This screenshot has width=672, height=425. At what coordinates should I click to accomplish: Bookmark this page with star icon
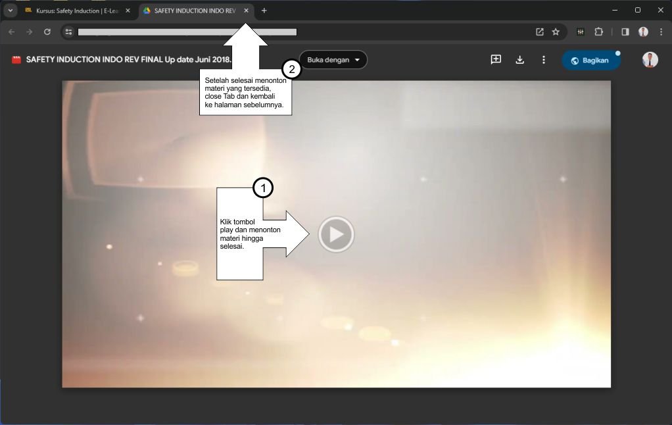(556, 32)
